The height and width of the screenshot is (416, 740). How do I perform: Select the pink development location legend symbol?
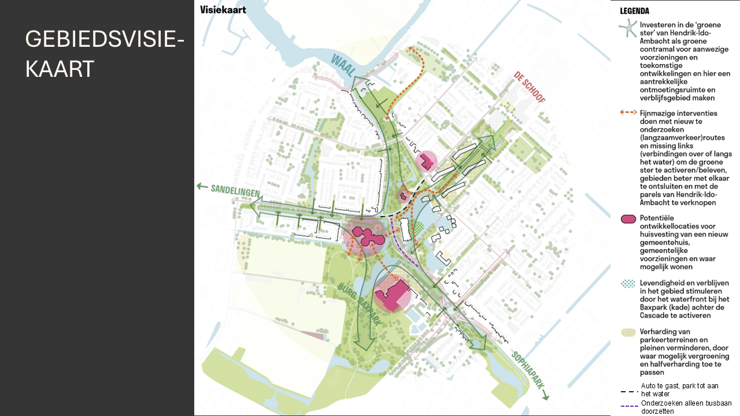628,219
